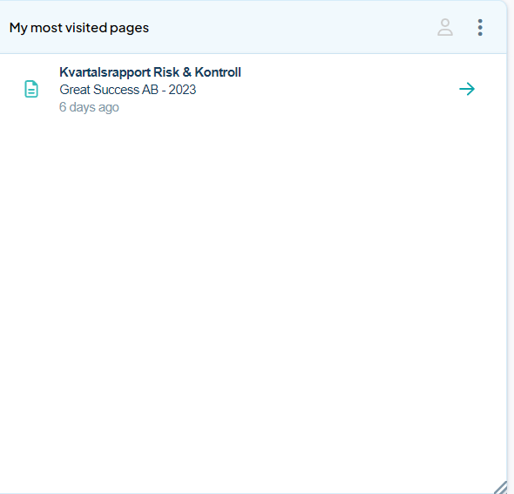Select the page file icon in list row
The width and height of the screenshot is (514, 494).
click(31, 89)
